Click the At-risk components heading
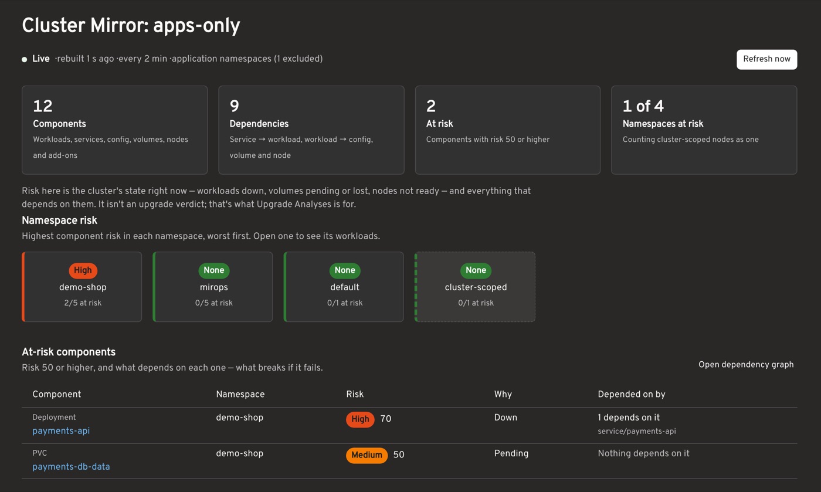This screenshot has height=492, width=821. (69, 352)
